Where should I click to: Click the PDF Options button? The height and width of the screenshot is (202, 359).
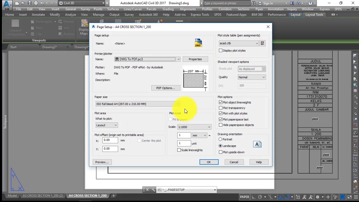point(165,88)
